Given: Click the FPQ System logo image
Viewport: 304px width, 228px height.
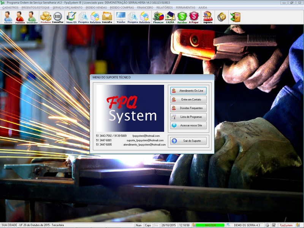Looking at the screenshot, I should [130, 108].
